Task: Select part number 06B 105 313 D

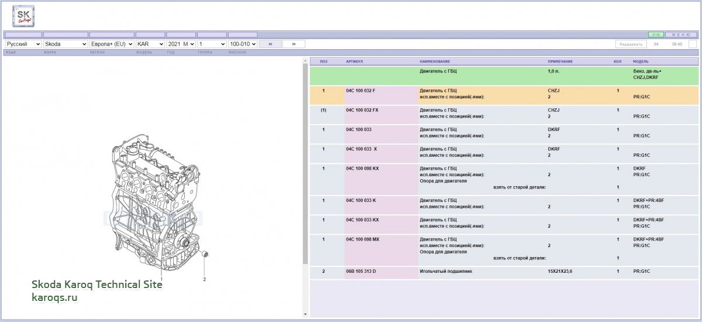Action: click(361, 272)
